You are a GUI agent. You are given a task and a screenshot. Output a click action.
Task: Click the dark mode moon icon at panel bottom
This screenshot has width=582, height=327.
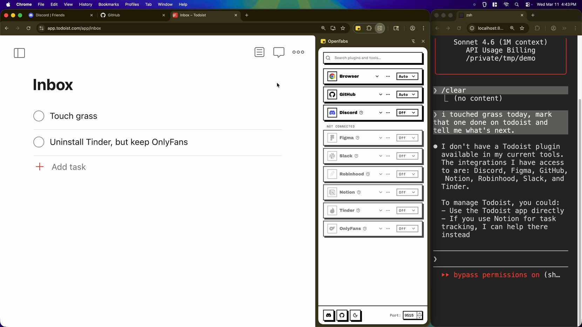pyautogui.click(x=355, y=315)
